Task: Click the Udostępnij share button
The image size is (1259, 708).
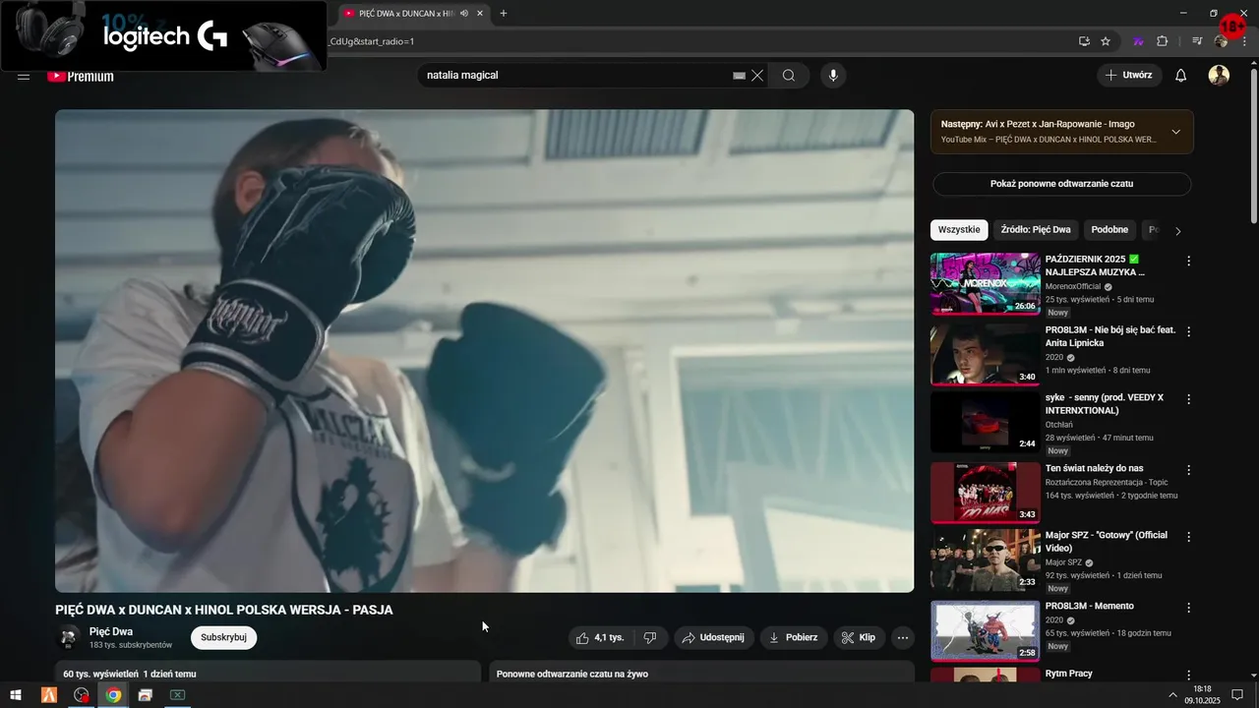Action: [x=714, y=637]
